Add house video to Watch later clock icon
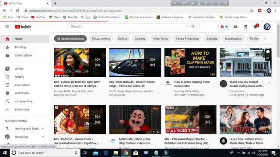This screenshot has height=157, width=280. 268,51
